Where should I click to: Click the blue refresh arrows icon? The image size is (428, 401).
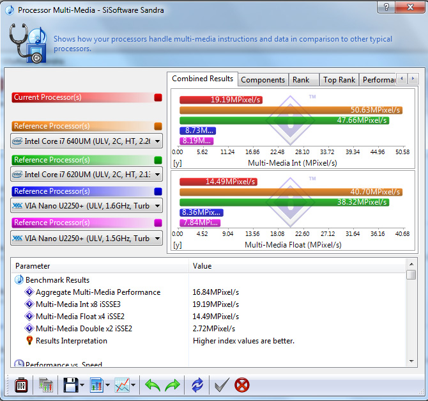click(x=197, y=385)
